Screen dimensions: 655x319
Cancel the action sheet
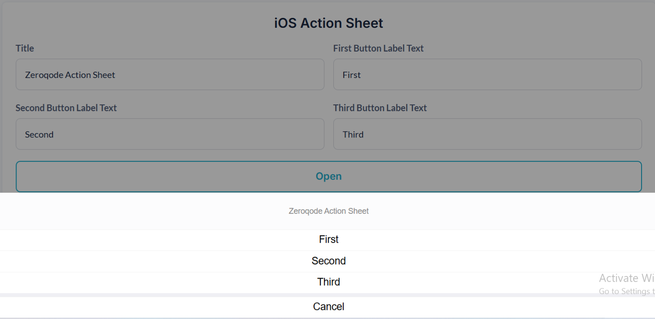pos(328,307)
